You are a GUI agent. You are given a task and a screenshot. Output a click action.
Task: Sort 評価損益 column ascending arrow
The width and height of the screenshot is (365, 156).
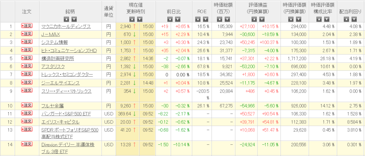pos(254,19)
